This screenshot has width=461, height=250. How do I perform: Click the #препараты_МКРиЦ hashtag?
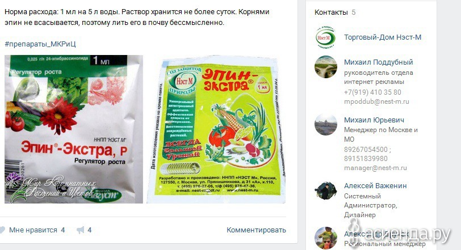40,44
